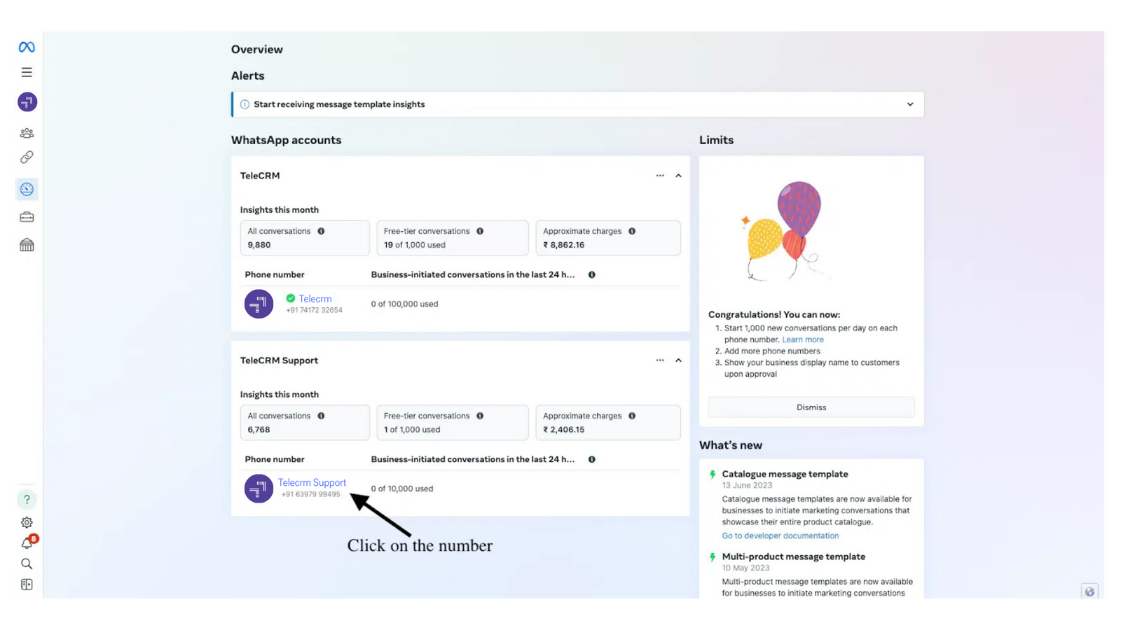Screen dimensions: 1121x630
Task: Open the Telecrm Support phone number link
Action: coord(312,483)
